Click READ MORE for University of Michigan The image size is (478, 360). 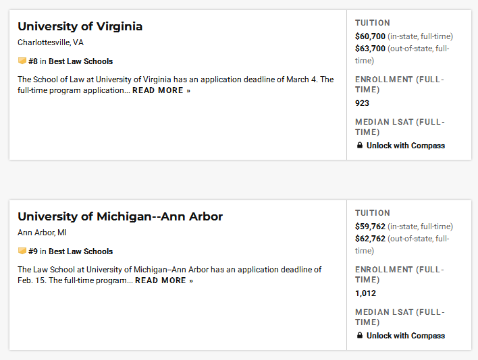tap(164, 280)
